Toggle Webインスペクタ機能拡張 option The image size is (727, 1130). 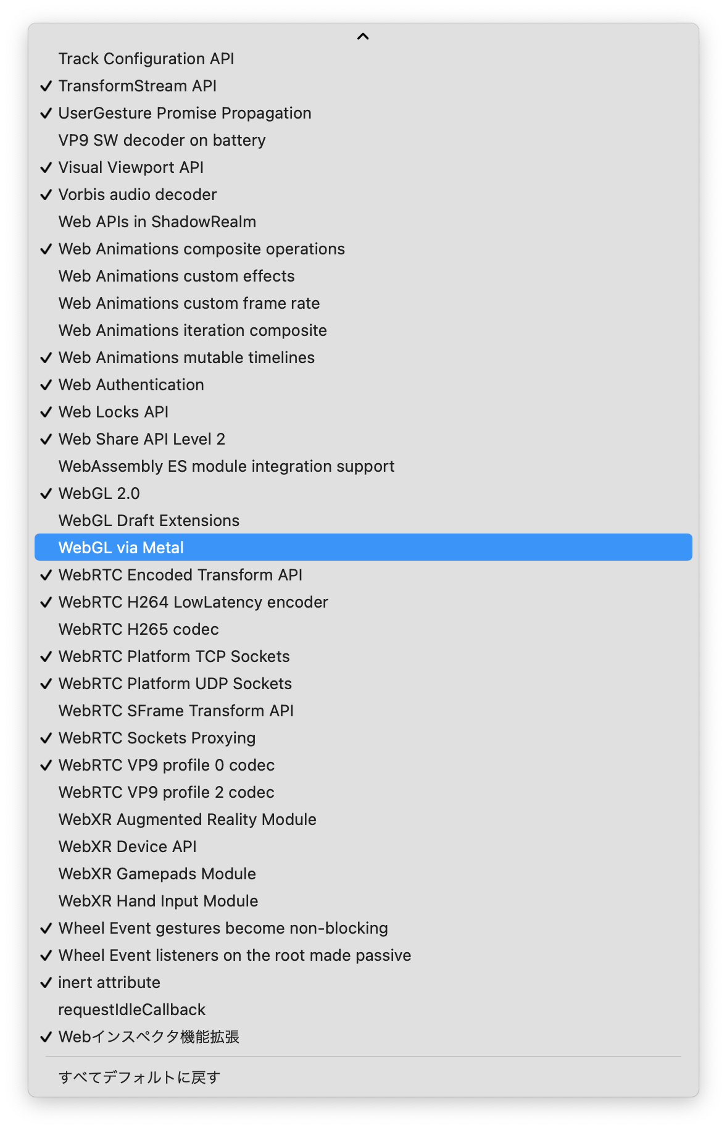(x=149, y=1037)
